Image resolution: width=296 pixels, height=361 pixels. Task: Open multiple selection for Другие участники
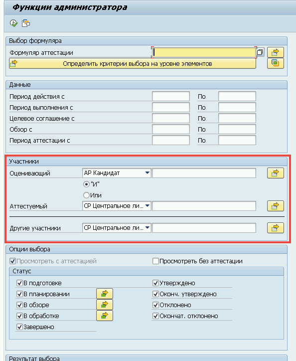point(275,228)
